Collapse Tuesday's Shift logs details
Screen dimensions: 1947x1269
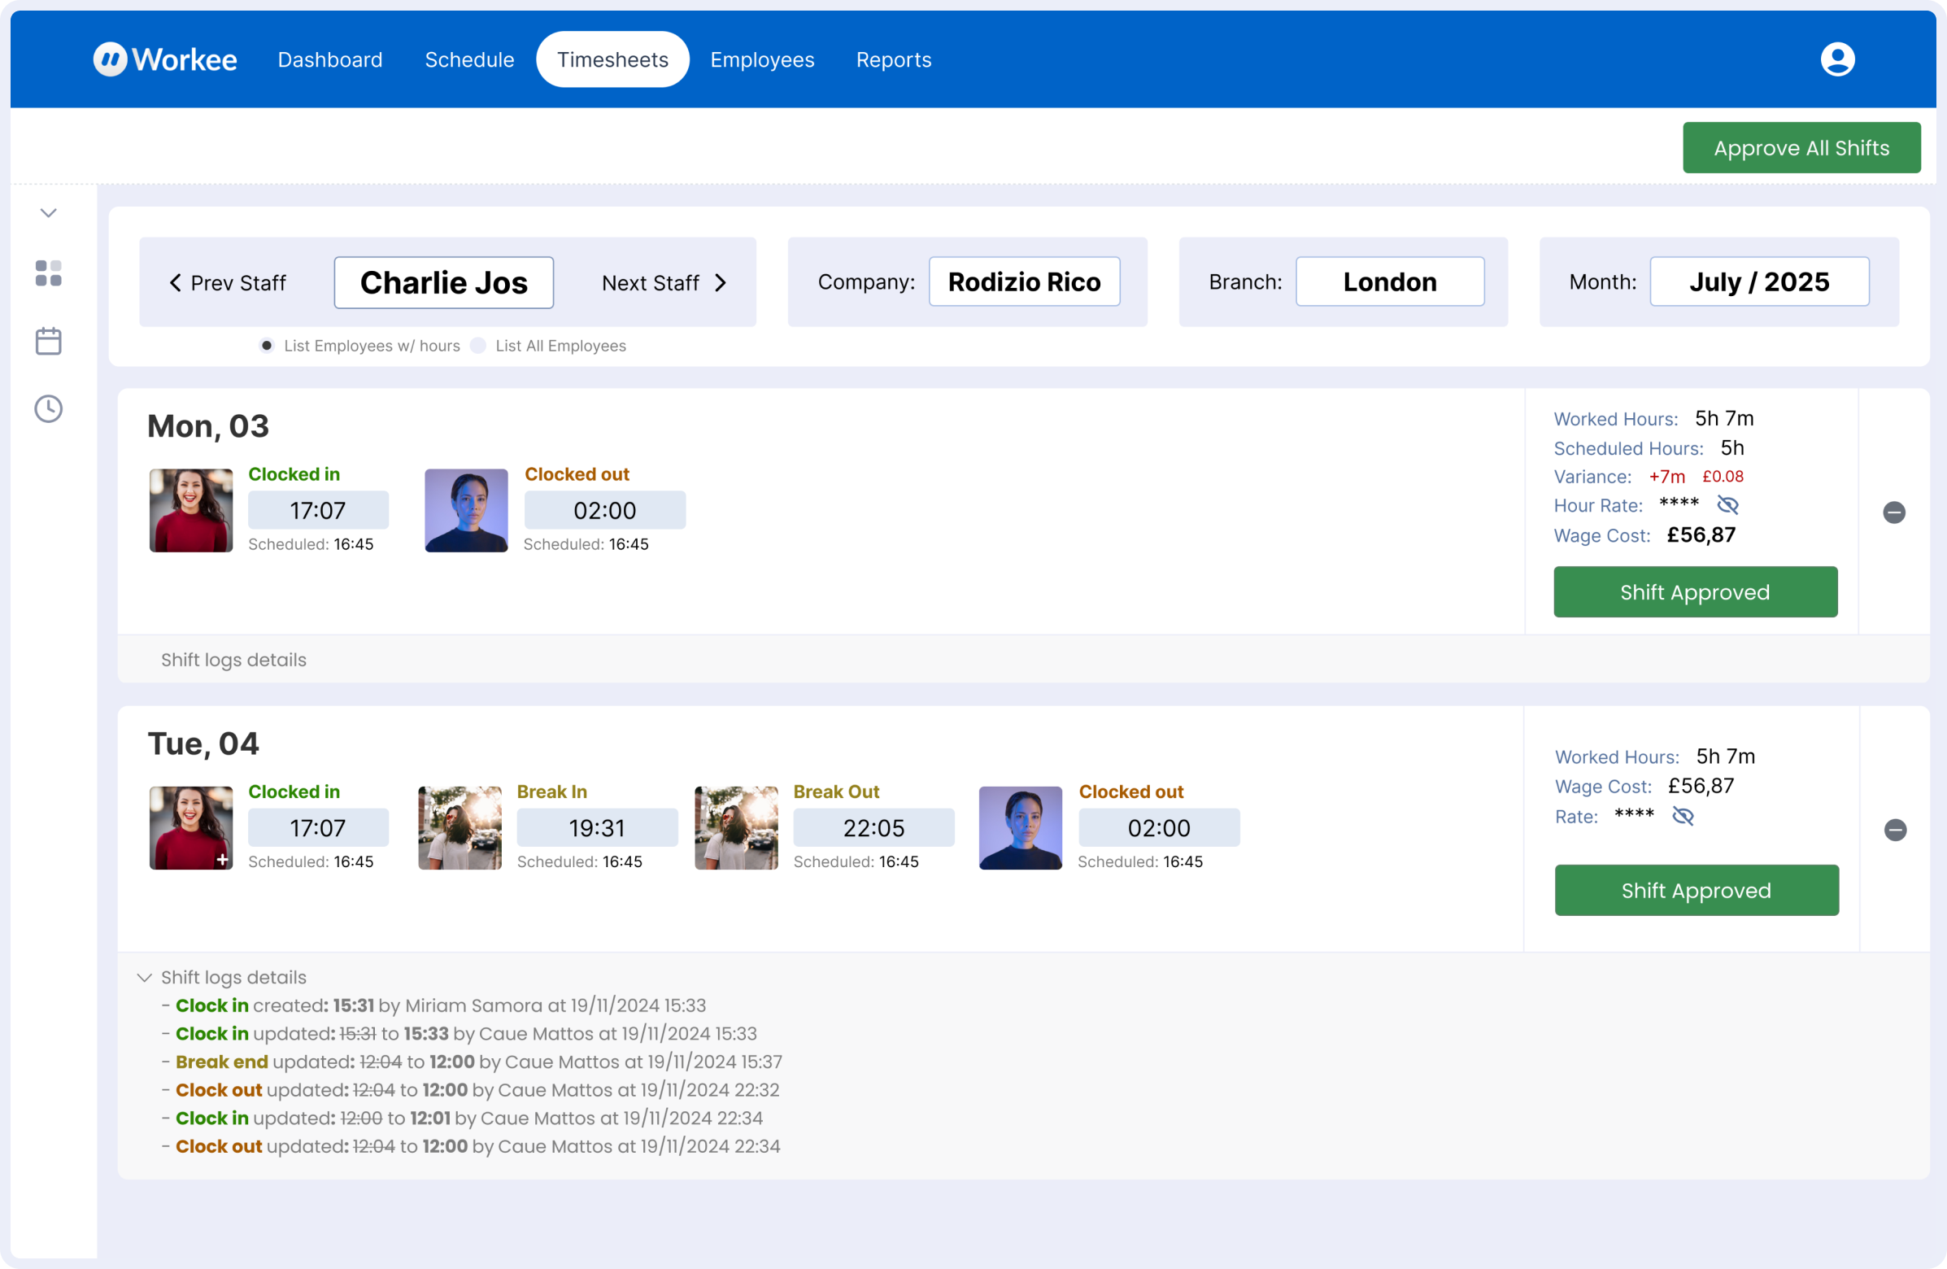pyautogui.click(x=145, y=978)
